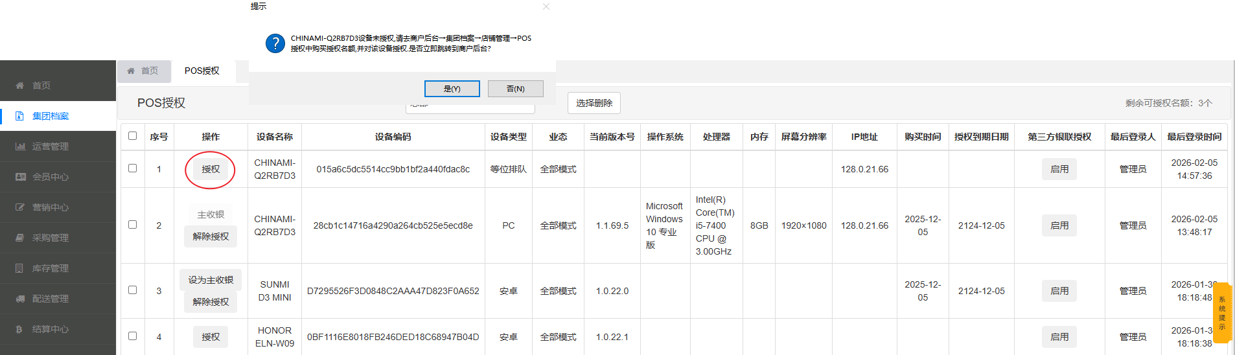Click the 结算中心 bitcoin icon
Viewport: 1235px width, 355px height.
19,329
